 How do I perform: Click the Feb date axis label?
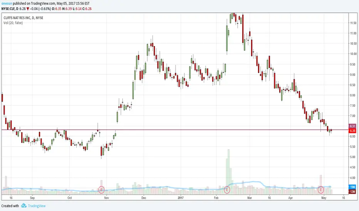216,198
